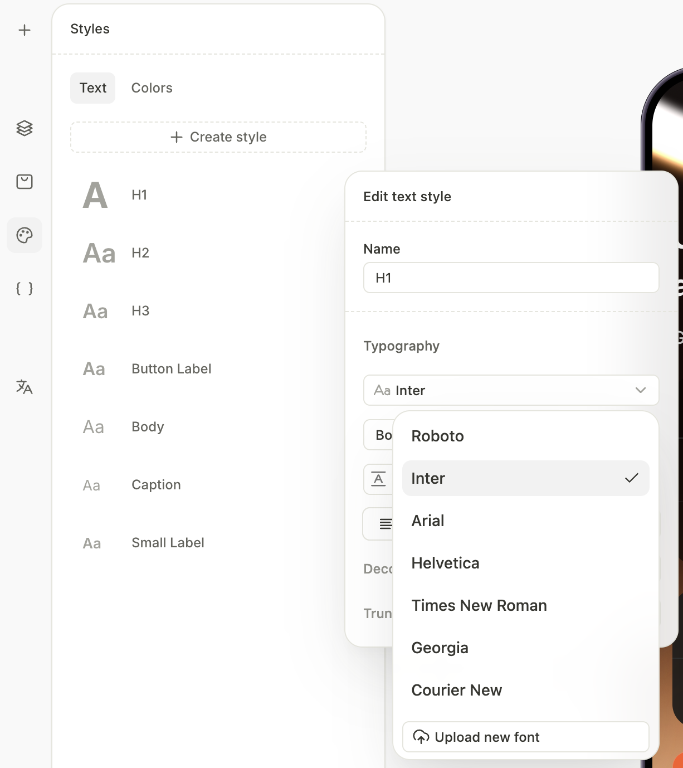The width and height of the screenshot is (683, 768).
Task: Choose Georgia from the font list
Action: pos(526,648)
